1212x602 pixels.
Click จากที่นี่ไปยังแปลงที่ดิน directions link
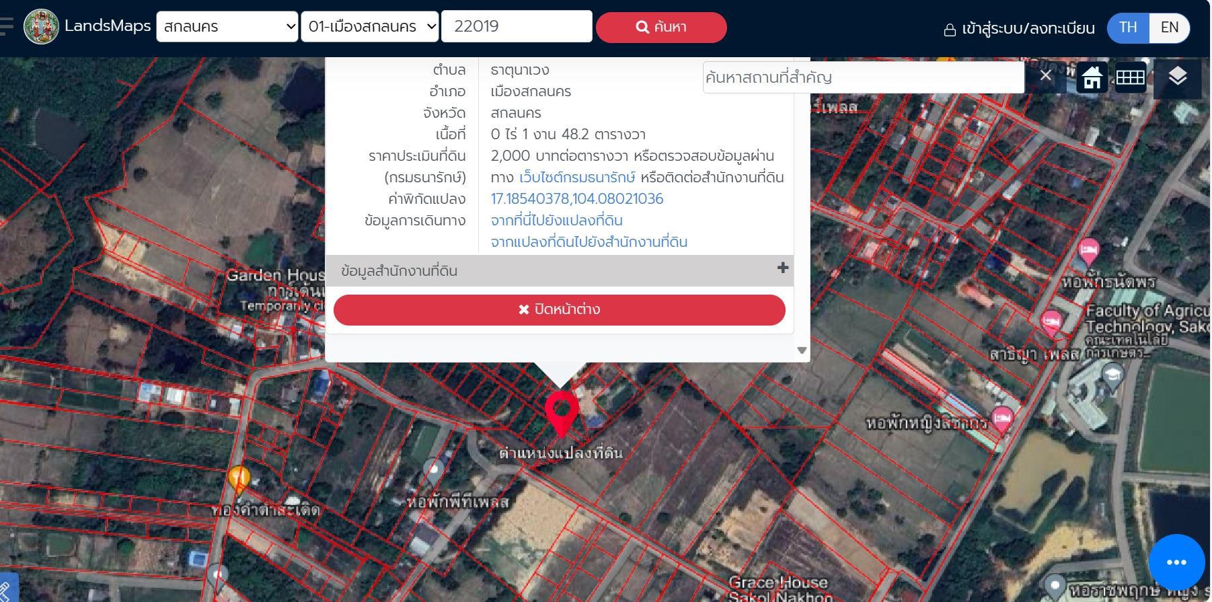coord(557,221)
